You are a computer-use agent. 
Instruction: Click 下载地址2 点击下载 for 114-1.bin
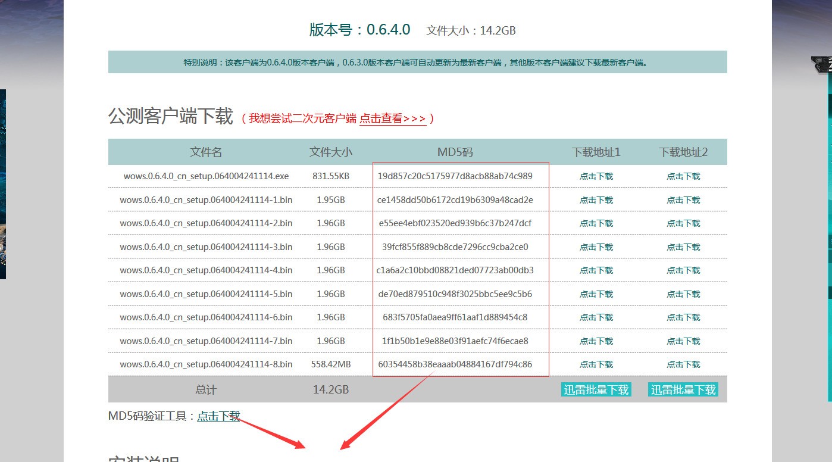tap(683, 200)
